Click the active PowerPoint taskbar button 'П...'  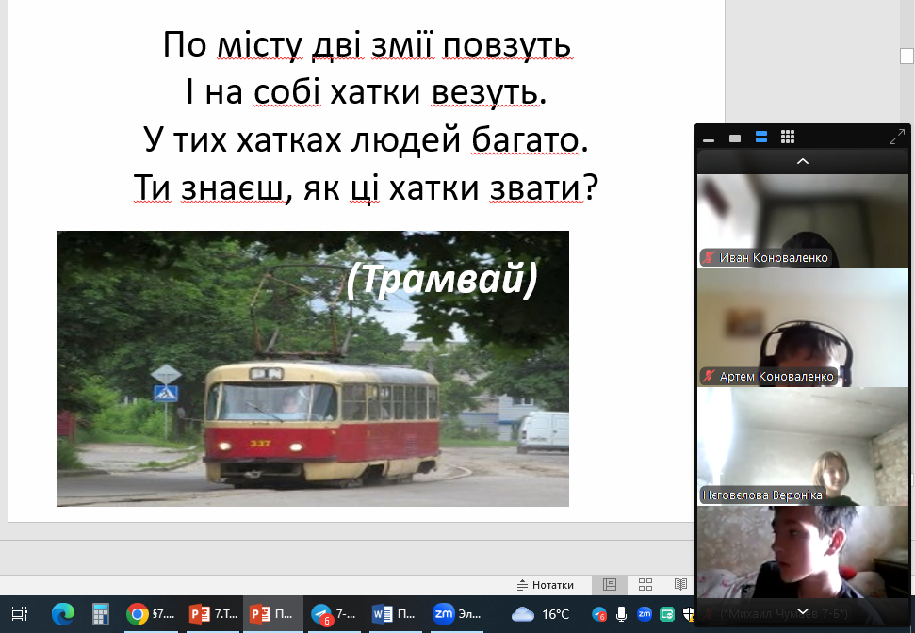click(273, 614)
